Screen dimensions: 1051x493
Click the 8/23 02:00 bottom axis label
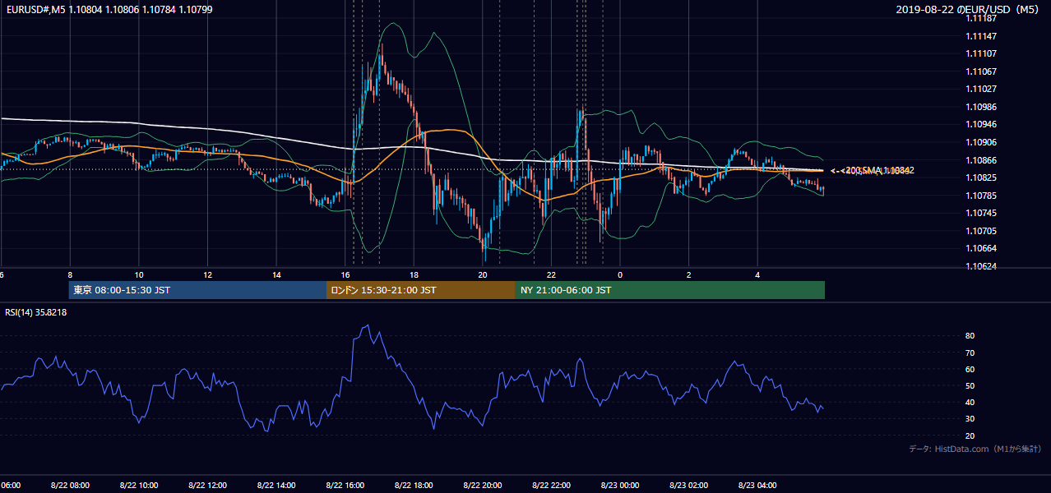pyautogui.click(x=689, y=485)
